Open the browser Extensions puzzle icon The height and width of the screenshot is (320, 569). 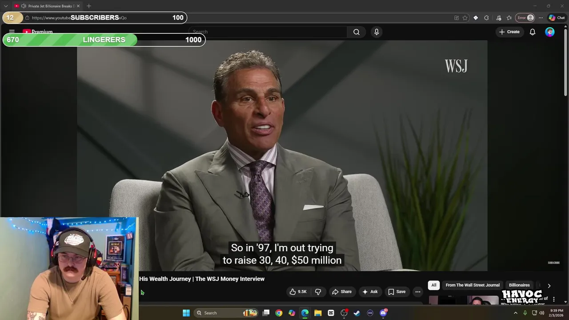tap(486, 18)
